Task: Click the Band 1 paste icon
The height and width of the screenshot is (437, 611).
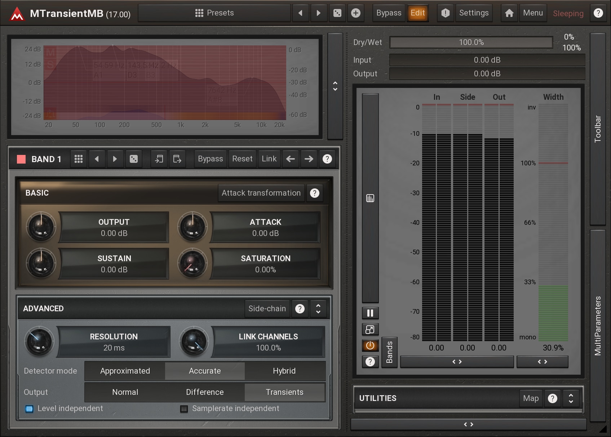Action: 177,159
